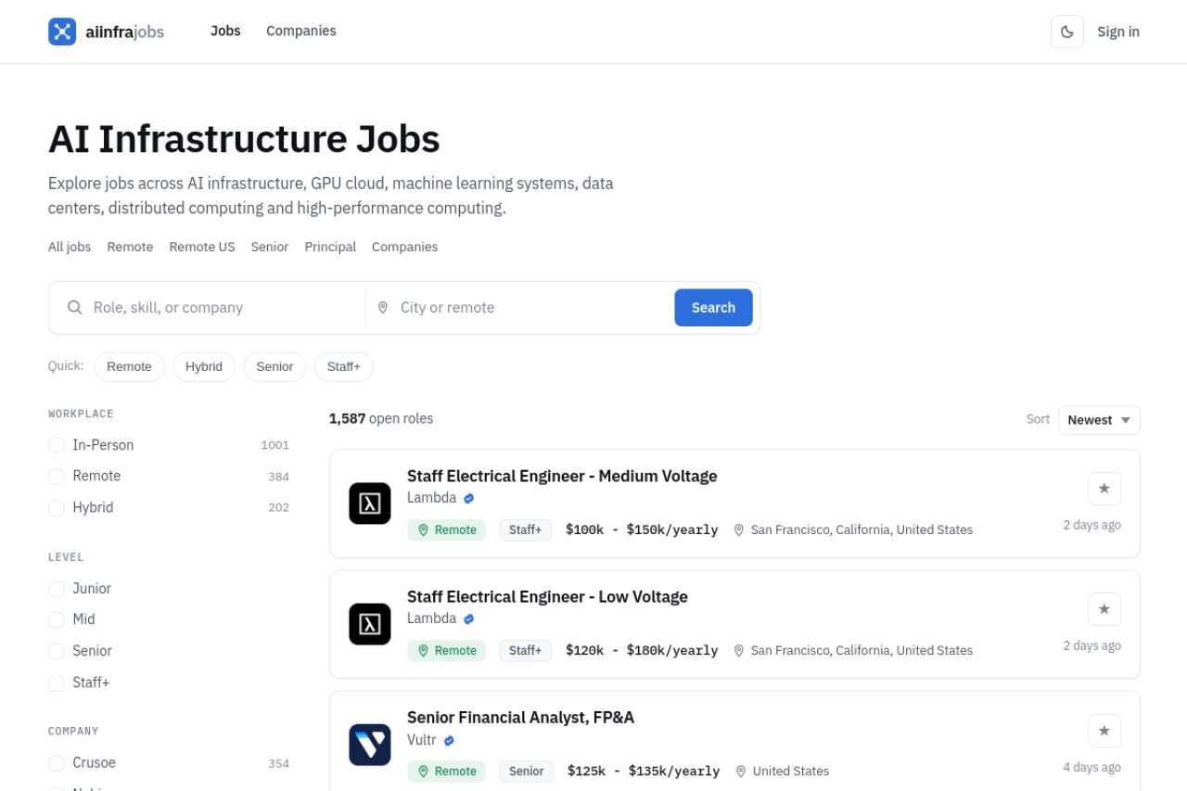
Task: Check the Junior level filter
Action: pyautogui.click(x=57, y=589)
